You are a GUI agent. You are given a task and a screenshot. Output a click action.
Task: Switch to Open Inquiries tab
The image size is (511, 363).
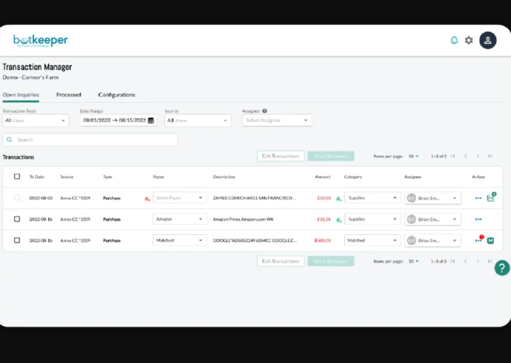click(21, 95)
